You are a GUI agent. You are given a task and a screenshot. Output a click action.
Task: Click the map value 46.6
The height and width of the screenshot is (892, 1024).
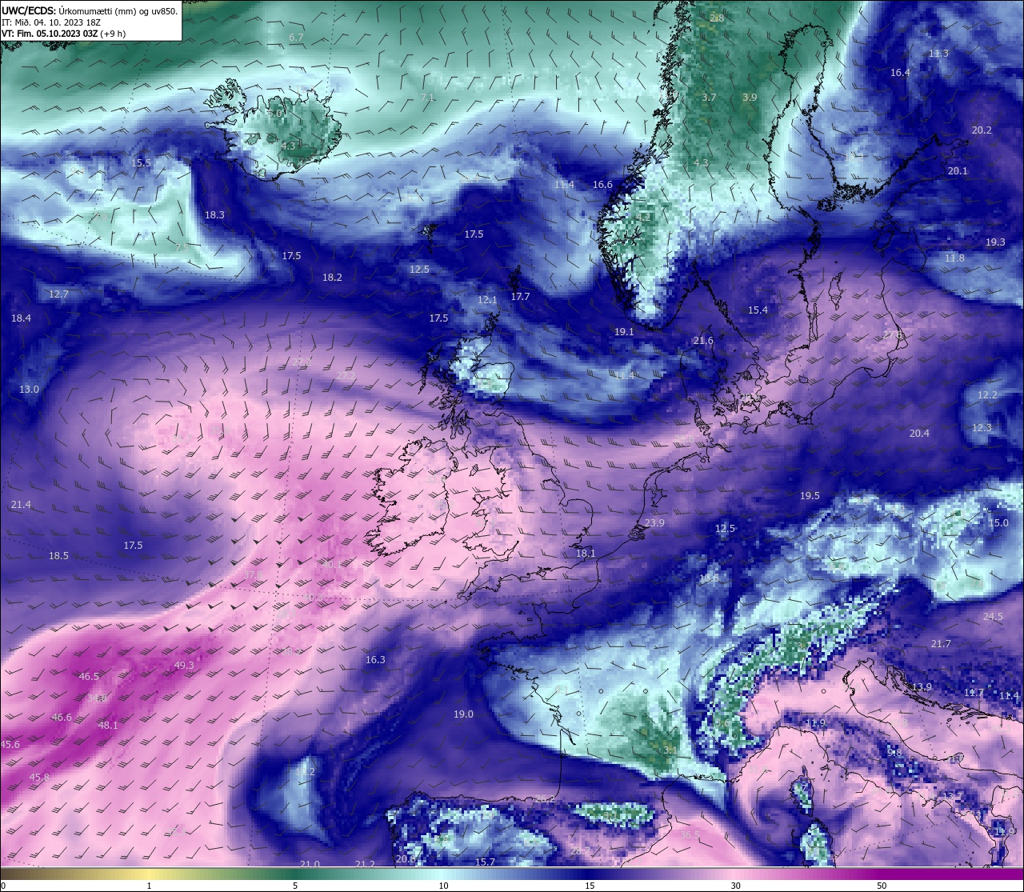(62, 718)
